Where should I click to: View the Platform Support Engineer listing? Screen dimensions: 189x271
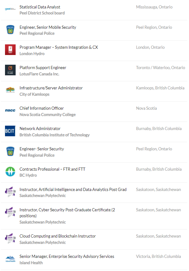43,68
